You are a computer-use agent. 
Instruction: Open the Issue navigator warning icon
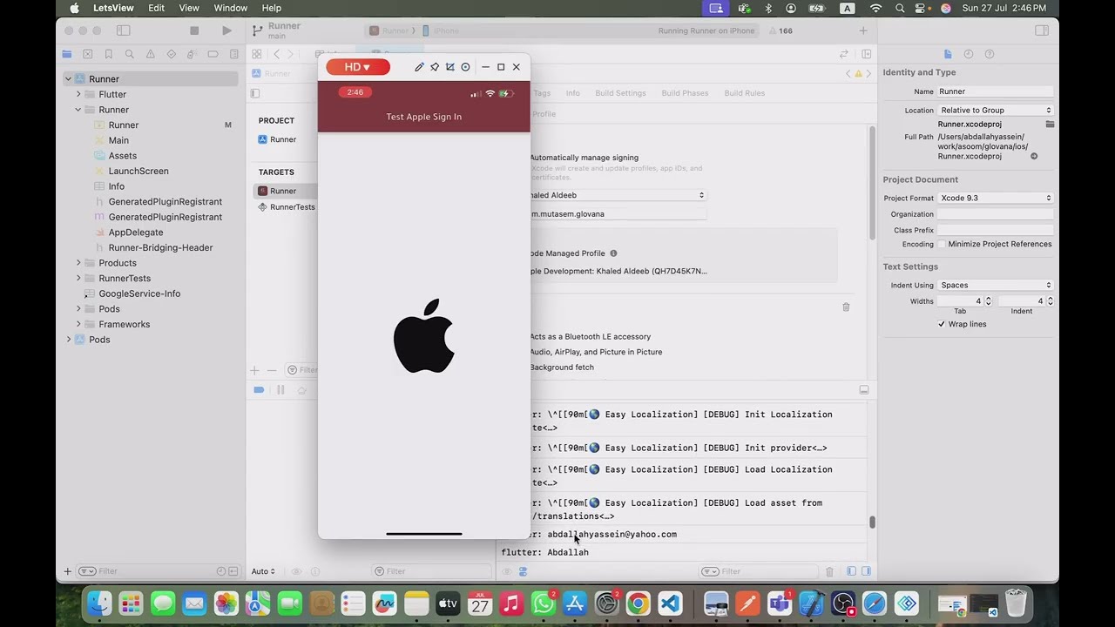[150, 54]
